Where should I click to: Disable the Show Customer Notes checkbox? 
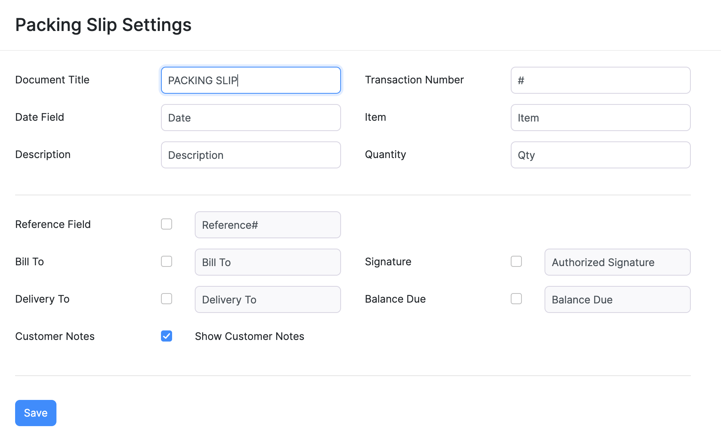[x=167, y=336]
